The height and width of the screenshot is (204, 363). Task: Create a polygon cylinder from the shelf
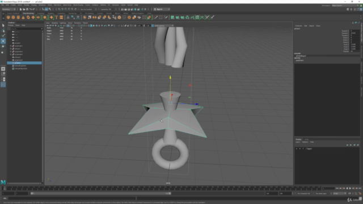click(x=18, y=18)
